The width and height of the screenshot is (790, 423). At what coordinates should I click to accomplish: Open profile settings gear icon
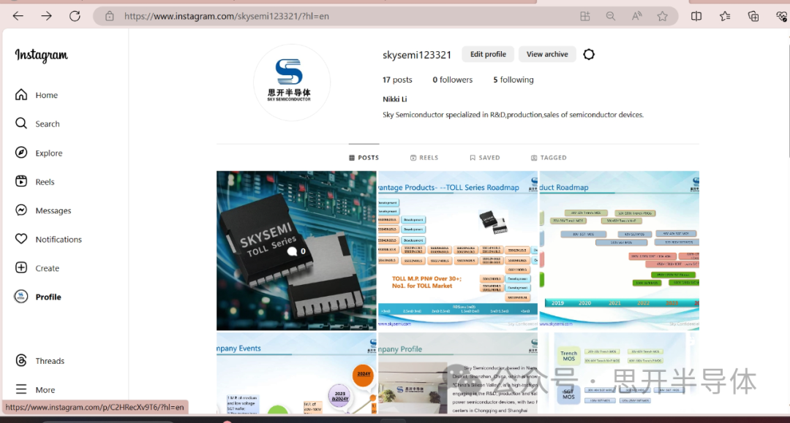pos(589,54)
